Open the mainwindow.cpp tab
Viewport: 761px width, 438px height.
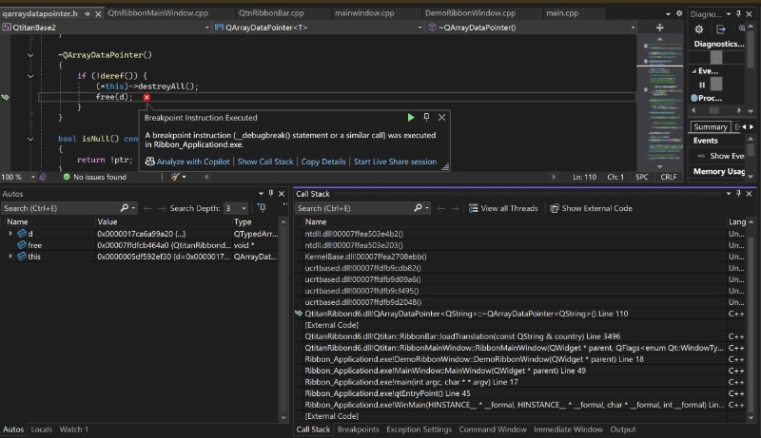coord(364,13)
